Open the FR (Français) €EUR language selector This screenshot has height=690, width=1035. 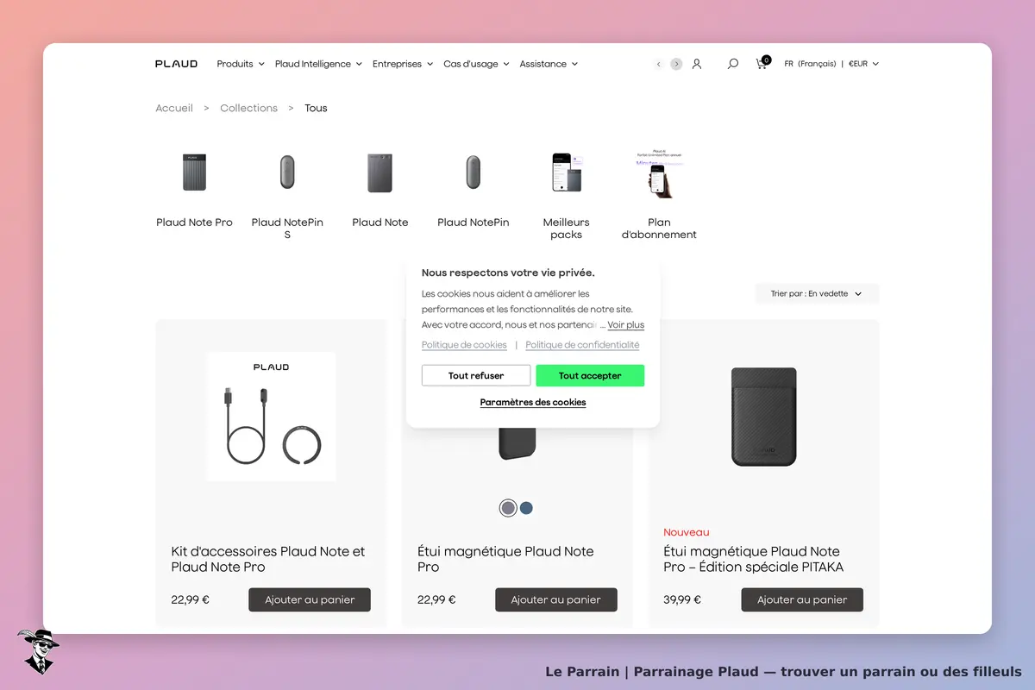[831, 64]
